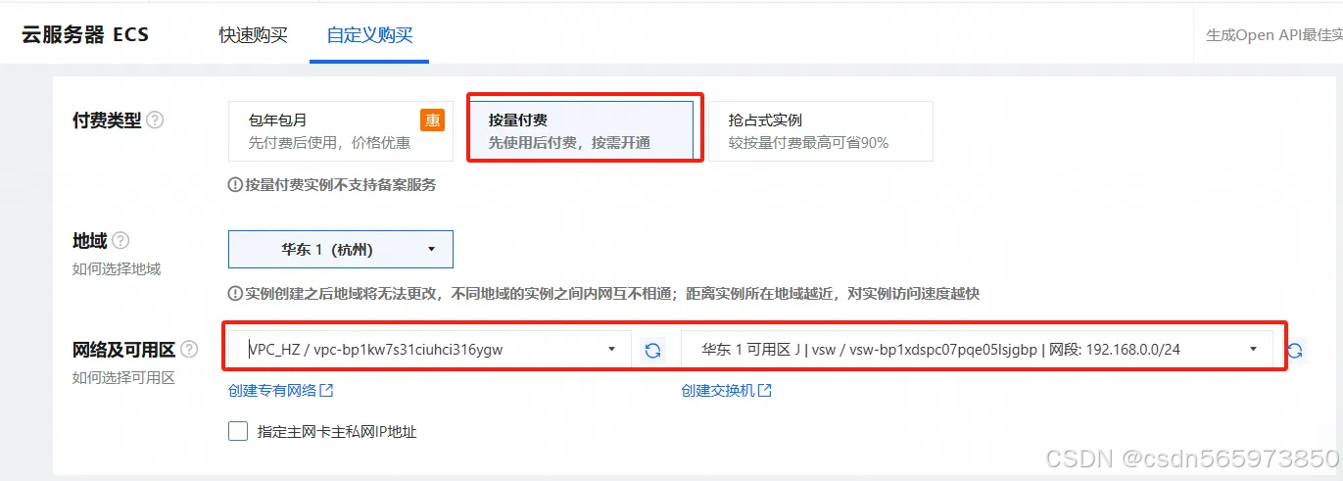Click the 按量付费实例不支持备案服务 notice text
Viewport: 1343px width, 481px height.
click(340, 184)
